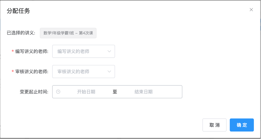The width and height of the screenshot is (261, 139).
Task: Click the 编写讲义的老师: field label
Action: pyautogui.click(x=32, y=51)
